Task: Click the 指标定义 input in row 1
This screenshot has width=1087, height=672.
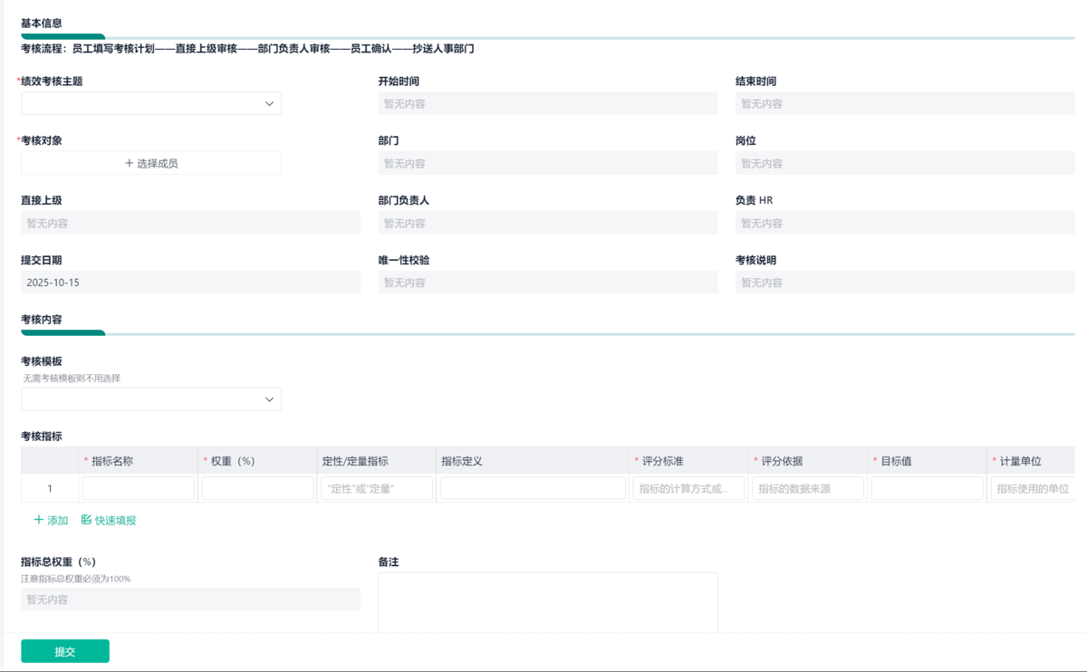Action: click(x=533, y=488)
